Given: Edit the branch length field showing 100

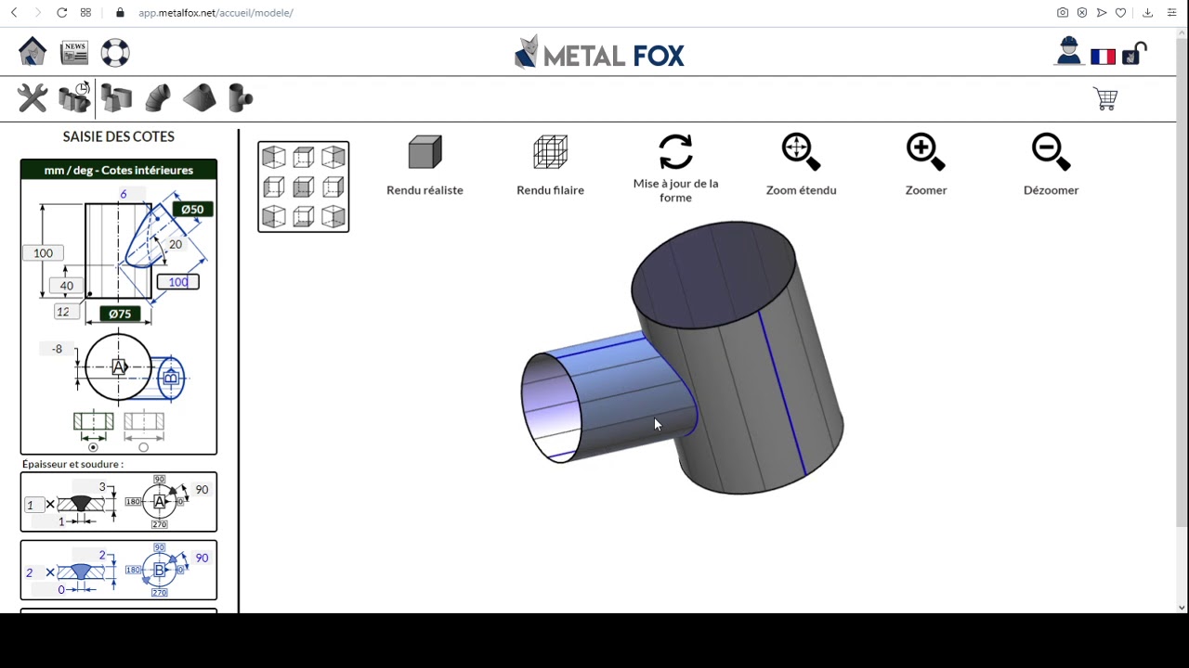Looking at the screenshot, I should [178, 281].
